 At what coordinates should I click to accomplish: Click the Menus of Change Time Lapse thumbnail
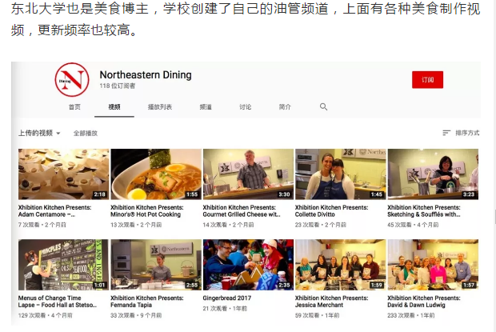click(x=63, y=265)
